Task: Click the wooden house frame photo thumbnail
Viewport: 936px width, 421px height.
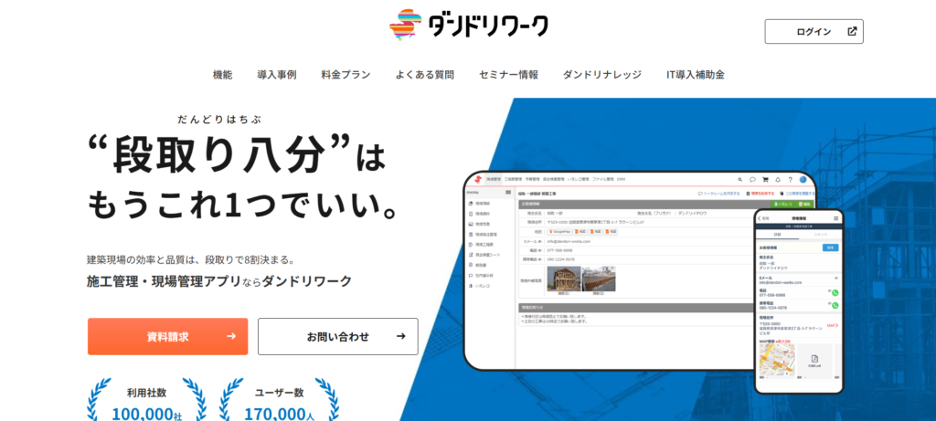Action: (x=564, y=279)
